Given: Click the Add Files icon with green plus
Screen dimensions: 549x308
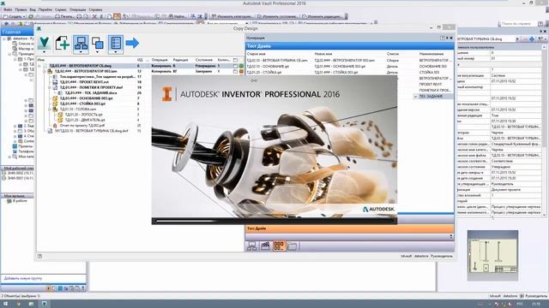Looking at the screenshot, I should pyautogui.click(x=63, y=43).
